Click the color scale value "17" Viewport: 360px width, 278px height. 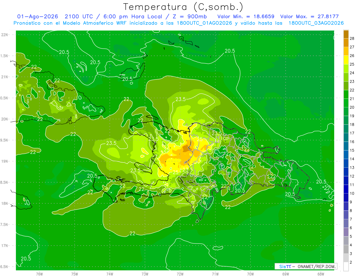pos(352,133)
